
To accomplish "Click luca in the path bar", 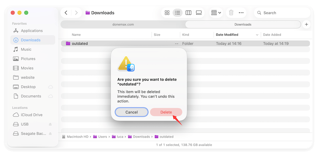I will coord(118,137).
